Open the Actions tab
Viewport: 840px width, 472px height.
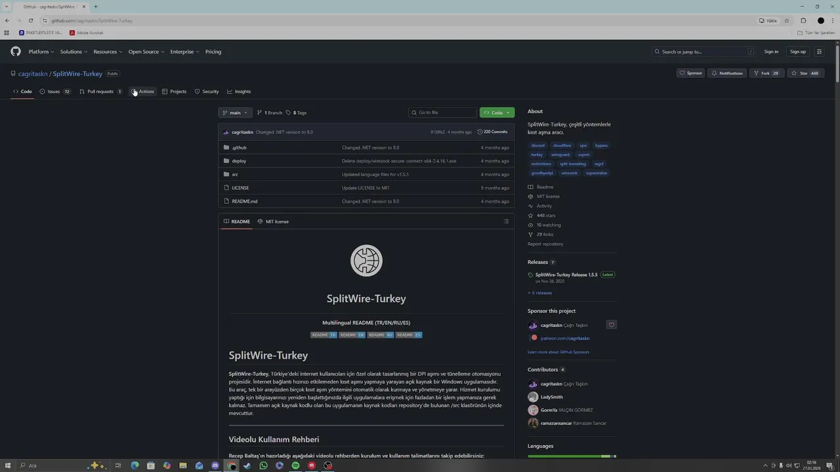point(142,92)
